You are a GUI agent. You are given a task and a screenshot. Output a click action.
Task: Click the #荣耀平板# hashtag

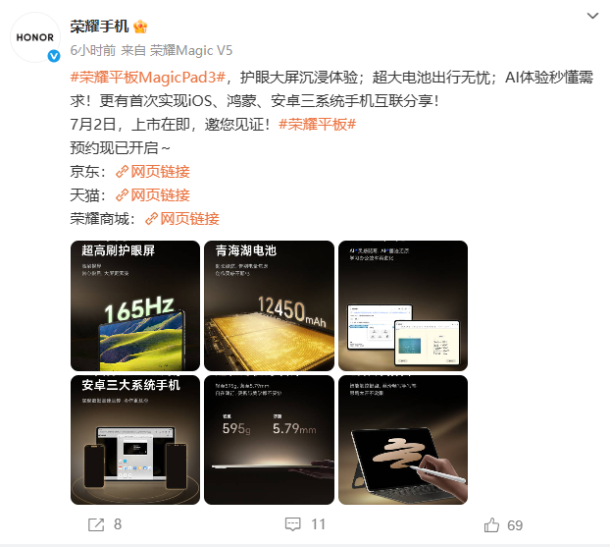pos(318,125)
